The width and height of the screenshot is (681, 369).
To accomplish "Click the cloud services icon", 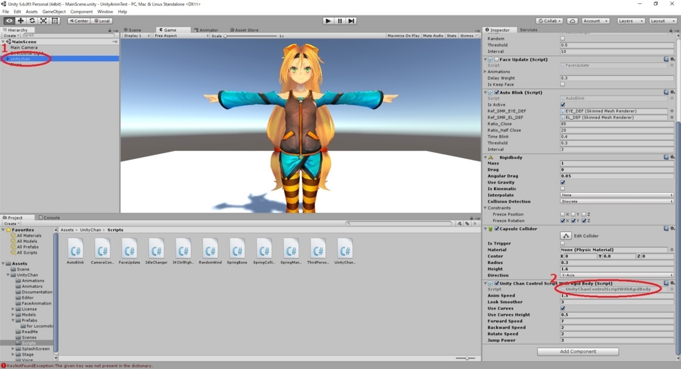I will (573, 21).
